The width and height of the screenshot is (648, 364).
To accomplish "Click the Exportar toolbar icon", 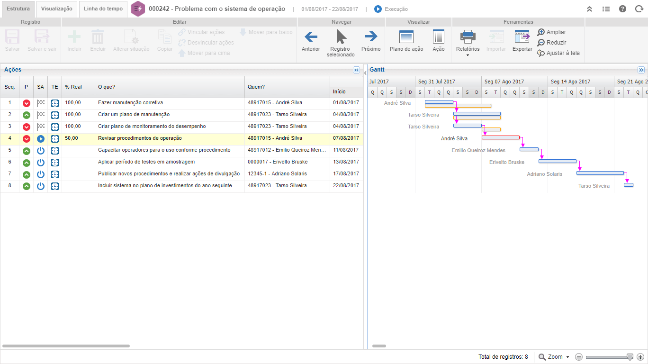I will [522, 37].
